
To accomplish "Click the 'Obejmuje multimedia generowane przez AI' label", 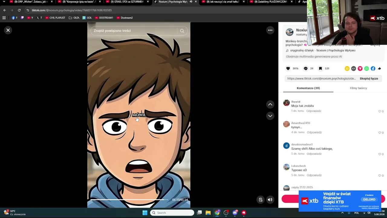I will point(314,57).
